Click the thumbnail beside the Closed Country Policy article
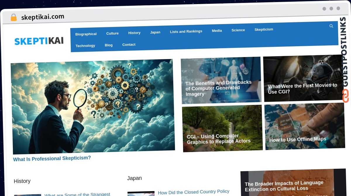 141,194
